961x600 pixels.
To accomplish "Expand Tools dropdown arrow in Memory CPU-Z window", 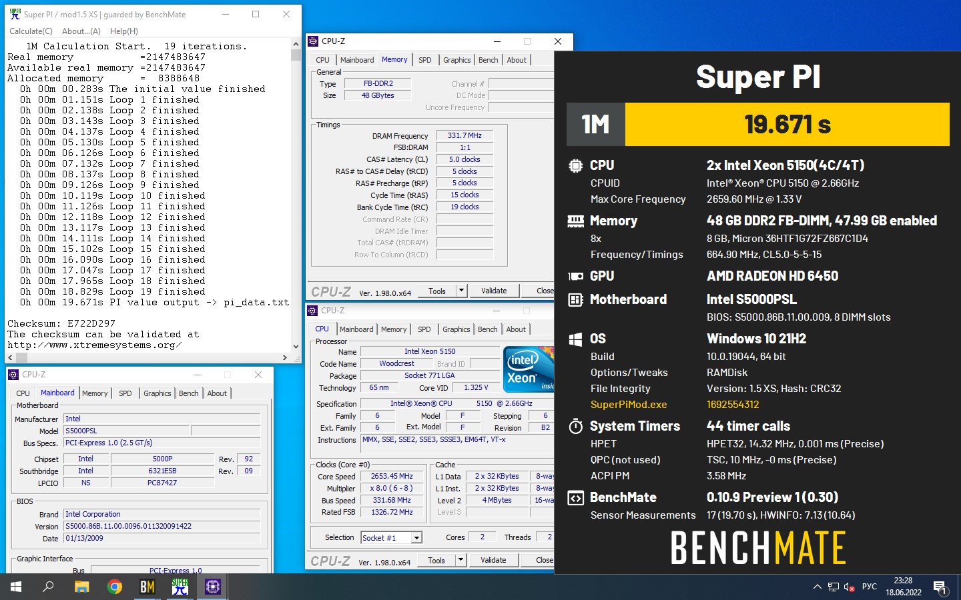I will point(461,291).
